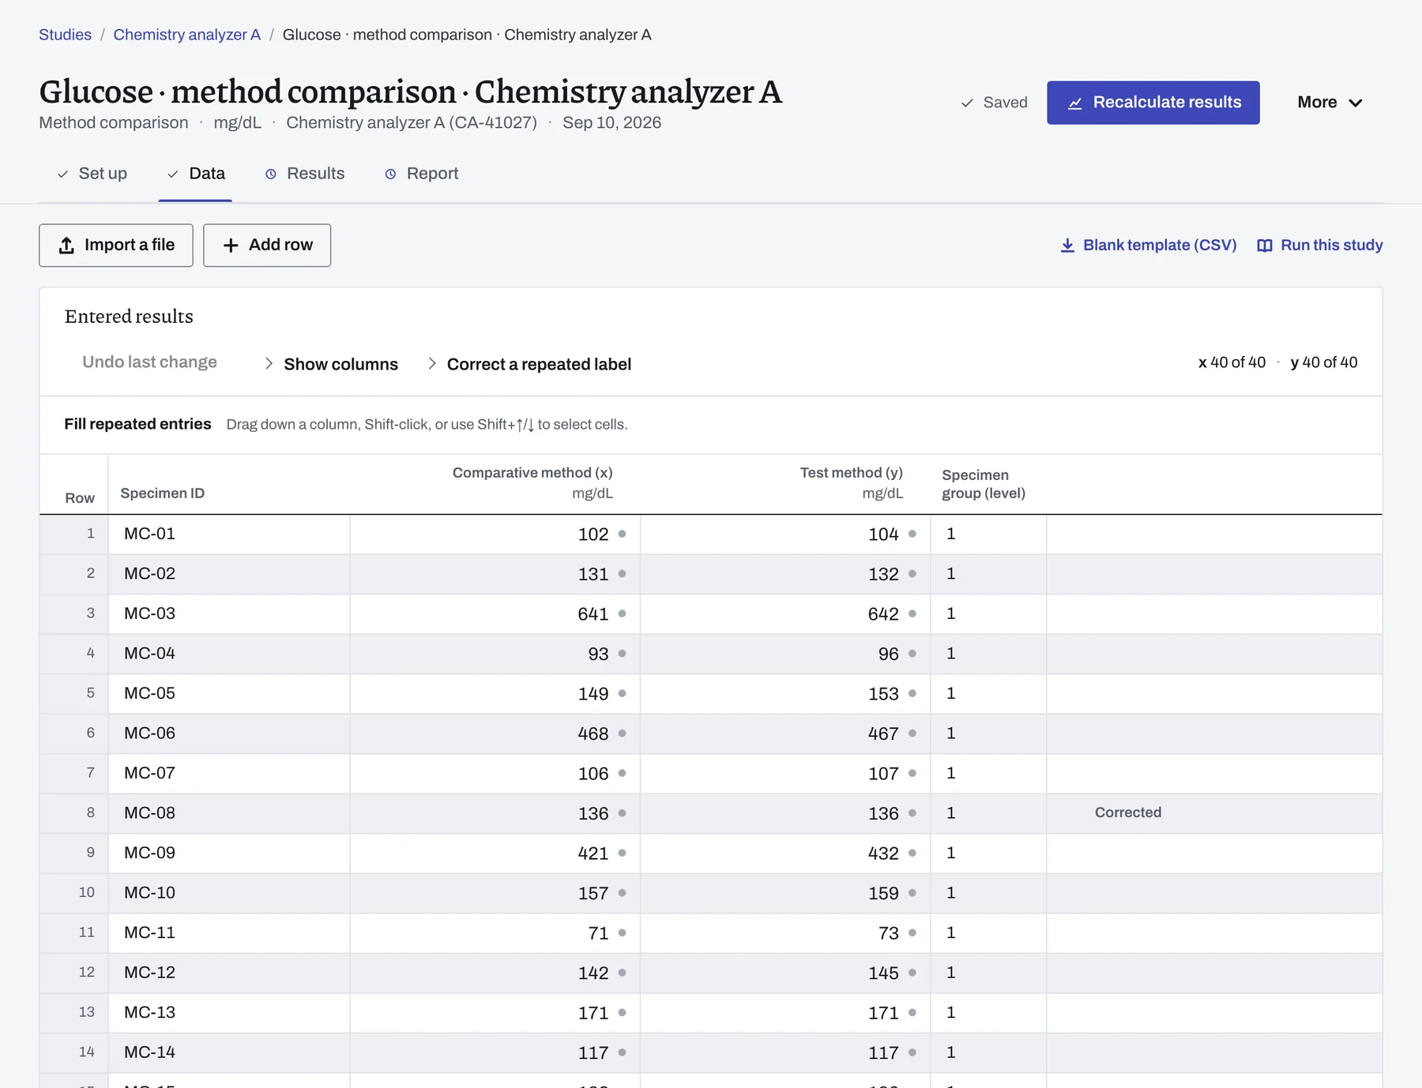This screenshot has height=1088, width=1422.
Task: Open the Studies breadcrumb link
Action: point(65,35)
